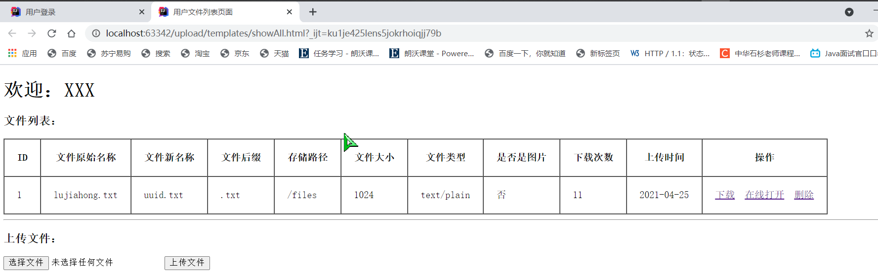Click the 11 download count cell
Viewport: 878px width, 273px height.
tap(593, 195)
